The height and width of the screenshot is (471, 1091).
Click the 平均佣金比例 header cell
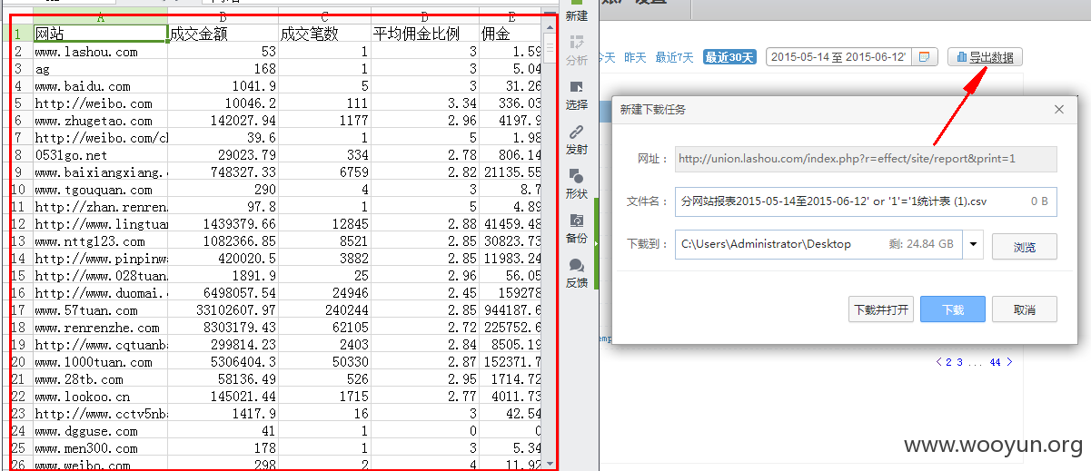coord(425,34)
